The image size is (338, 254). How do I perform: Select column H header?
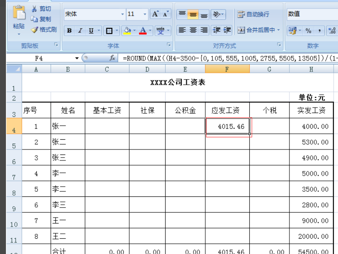click(311, 69)
